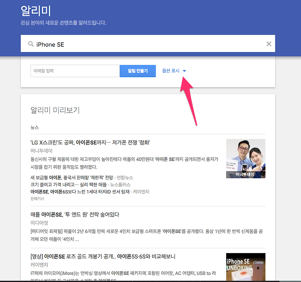
Task: Click the 알리미 미리보기 heading
Action: (x=55, y=110)
